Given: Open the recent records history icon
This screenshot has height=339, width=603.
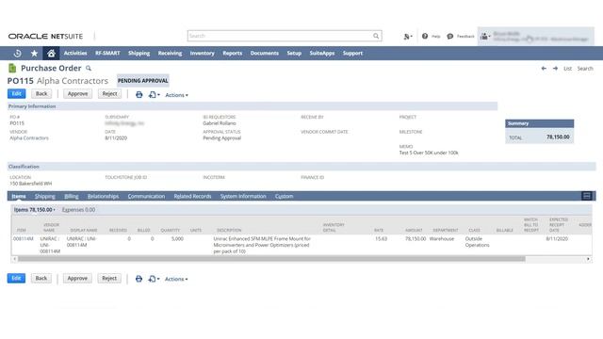Looking at the screenshot, I should [x=17, y=54].
